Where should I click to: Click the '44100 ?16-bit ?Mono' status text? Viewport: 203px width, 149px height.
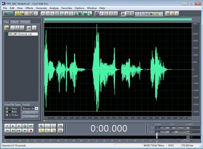point(154,146)
